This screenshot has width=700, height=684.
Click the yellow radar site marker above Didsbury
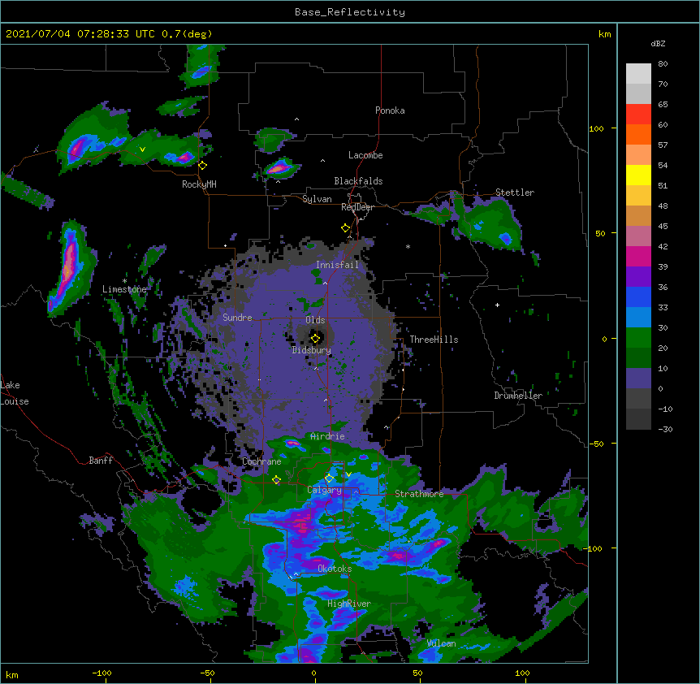316,339
